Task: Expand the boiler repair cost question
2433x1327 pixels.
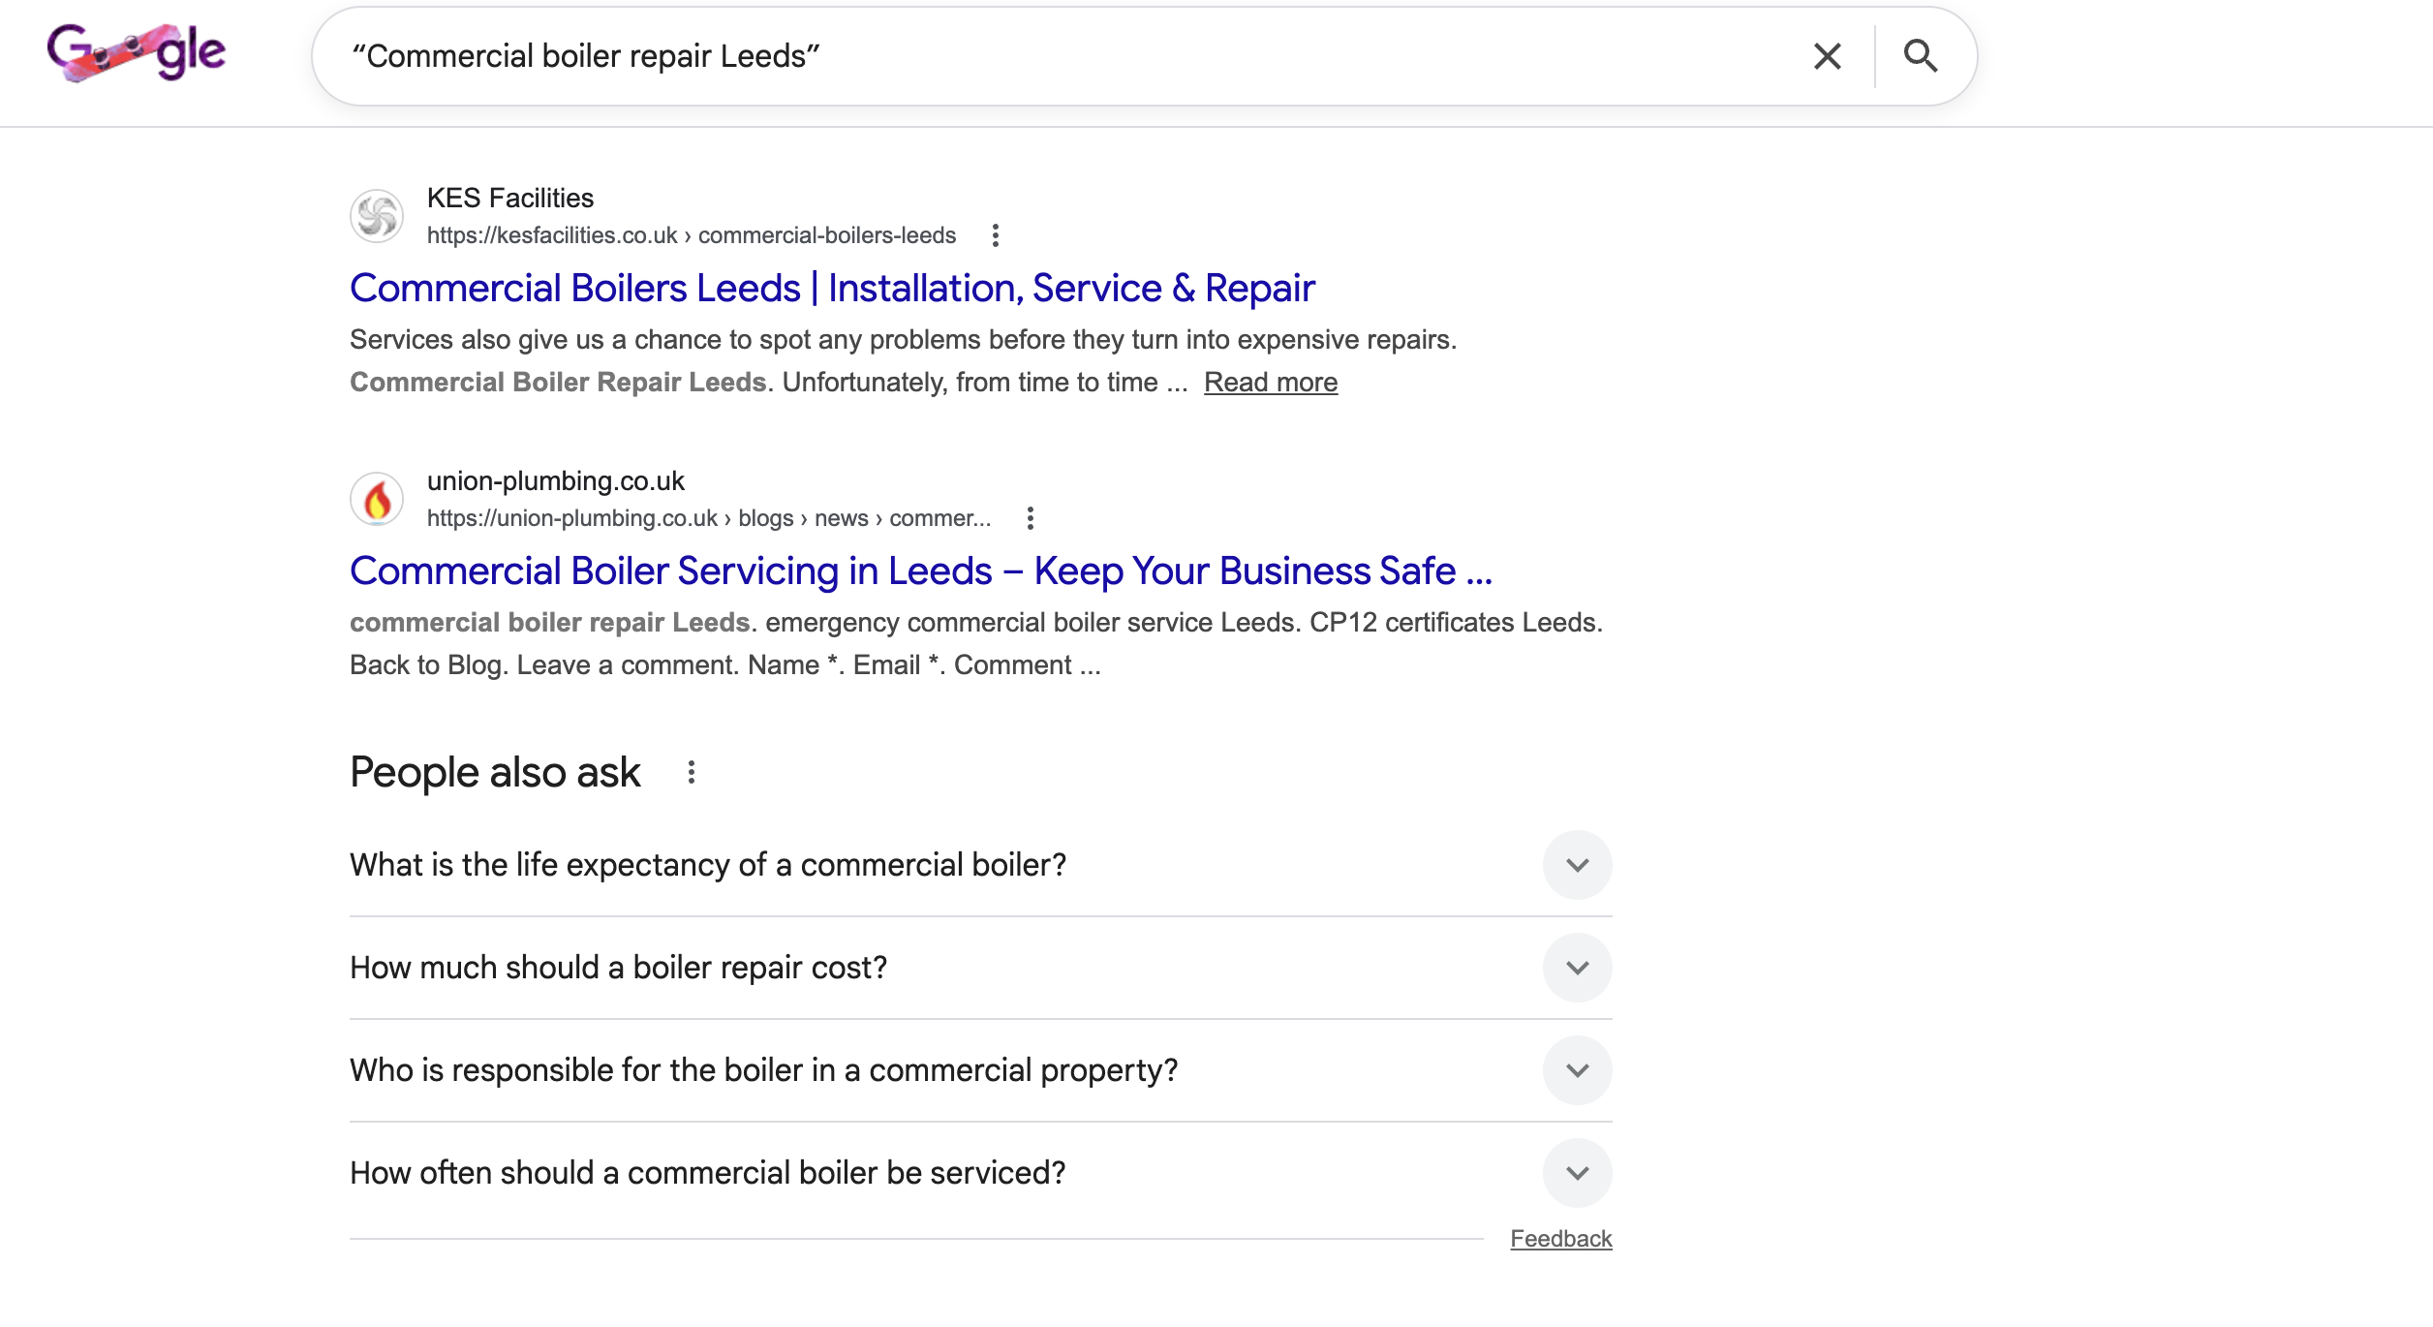Action: tap(1578, 968)
